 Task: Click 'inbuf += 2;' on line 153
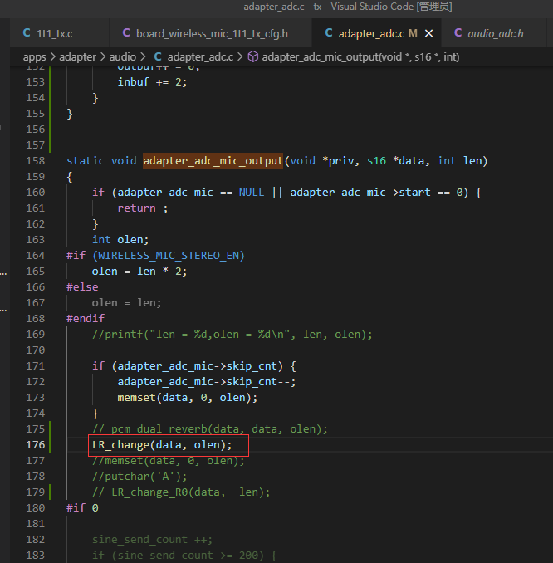(152, 82)
